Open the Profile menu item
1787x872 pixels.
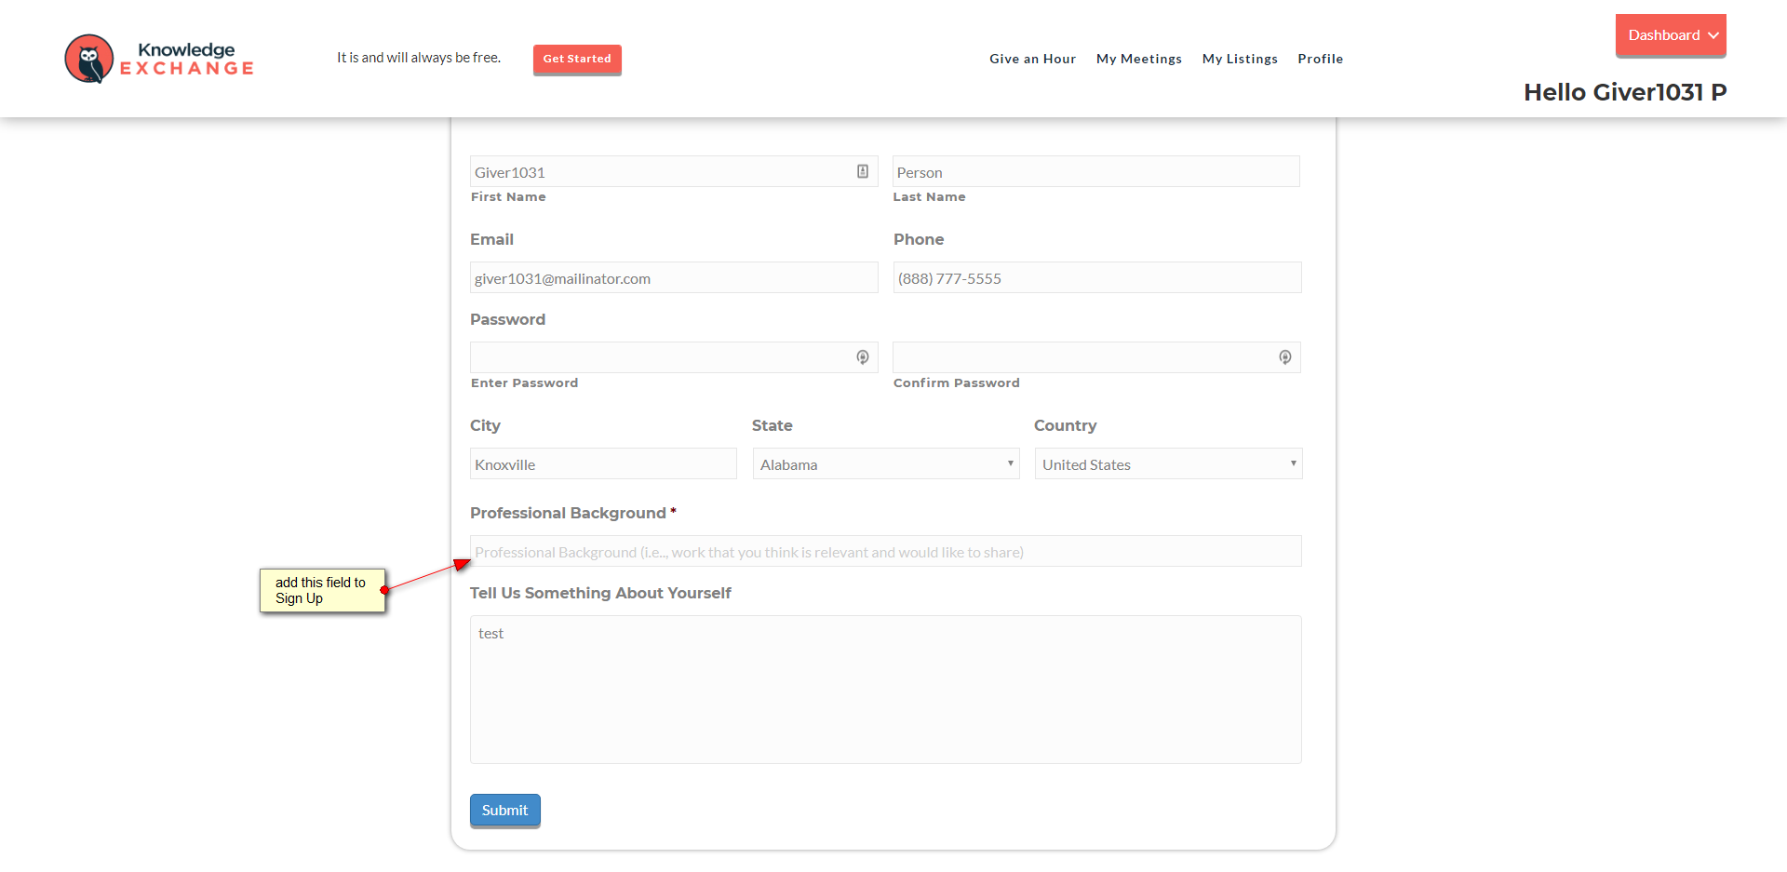click(1320, 59)
